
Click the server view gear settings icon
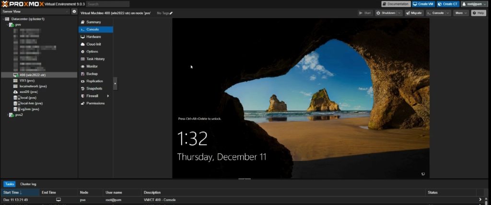[x=74, y=11]
